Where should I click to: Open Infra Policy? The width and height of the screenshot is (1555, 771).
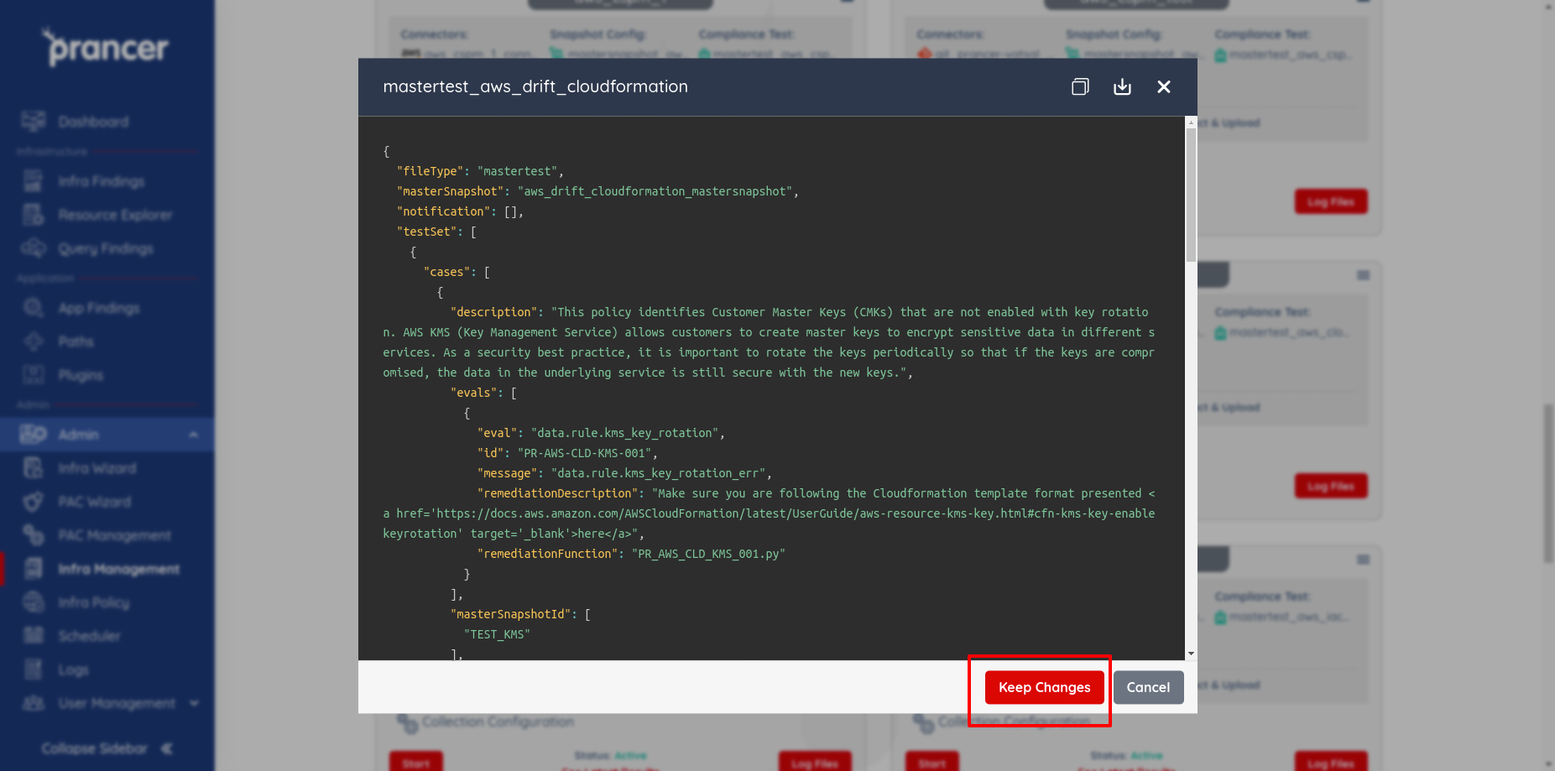click(93, 602)
